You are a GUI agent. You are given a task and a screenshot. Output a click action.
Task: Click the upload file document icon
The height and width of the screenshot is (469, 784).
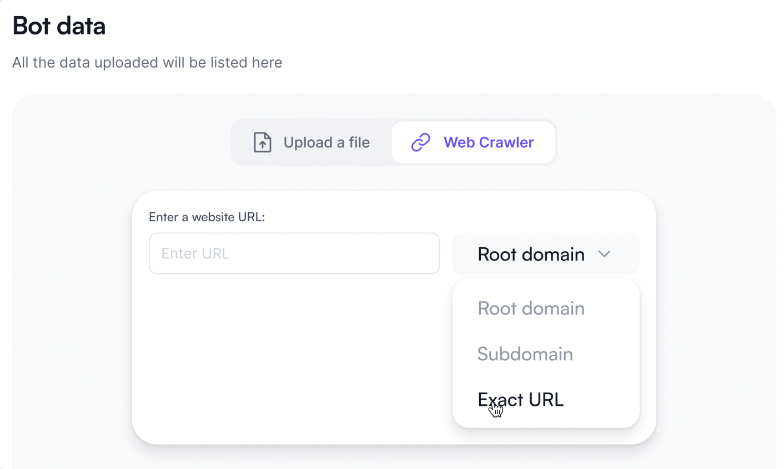click(x=263, y=142)
